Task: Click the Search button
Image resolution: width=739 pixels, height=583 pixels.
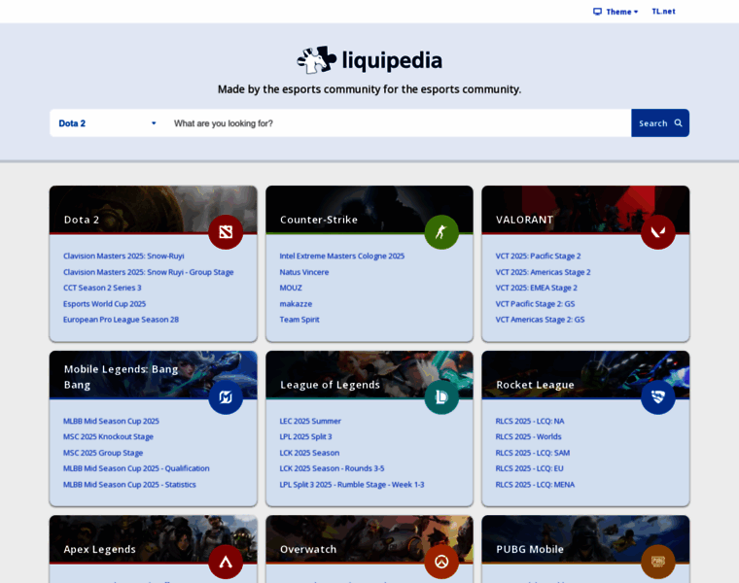Action: pyautogui.click(x=660, y=123)
